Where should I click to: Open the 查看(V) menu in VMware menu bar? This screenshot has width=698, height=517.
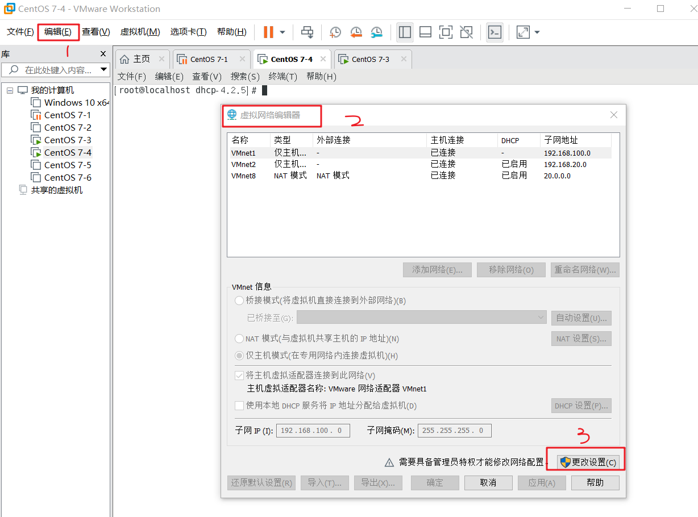[x=96, y=32]
